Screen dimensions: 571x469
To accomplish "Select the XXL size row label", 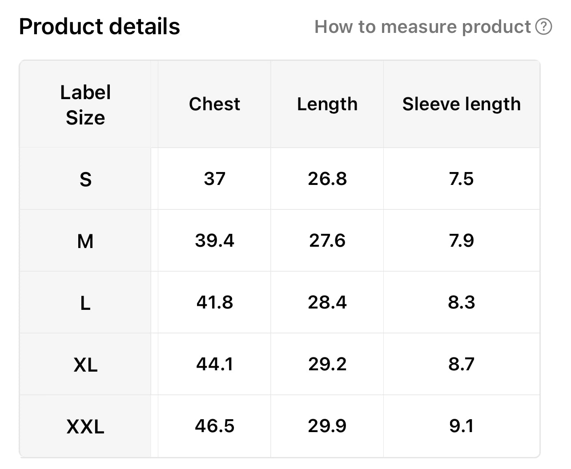I will tap(85, 426).
